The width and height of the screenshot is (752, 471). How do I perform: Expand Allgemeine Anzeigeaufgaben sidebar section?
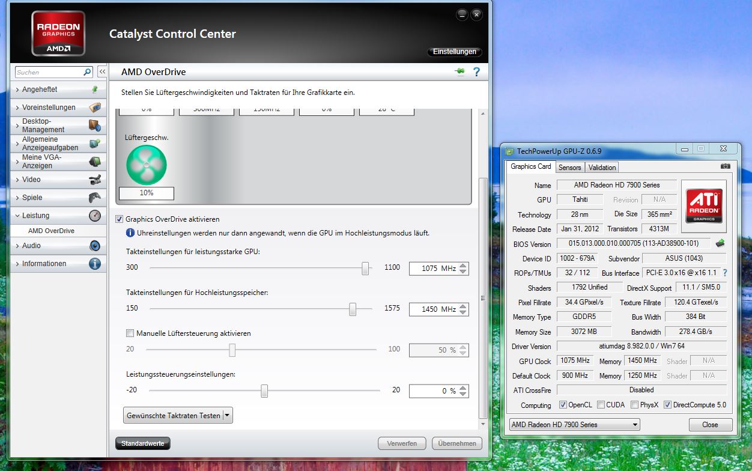click(17, 144)
